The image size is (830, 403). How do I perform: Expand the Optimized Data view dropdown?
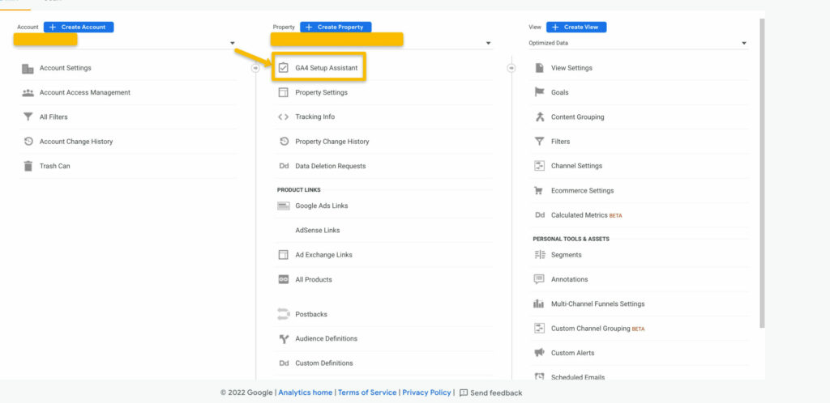point(744,43)
